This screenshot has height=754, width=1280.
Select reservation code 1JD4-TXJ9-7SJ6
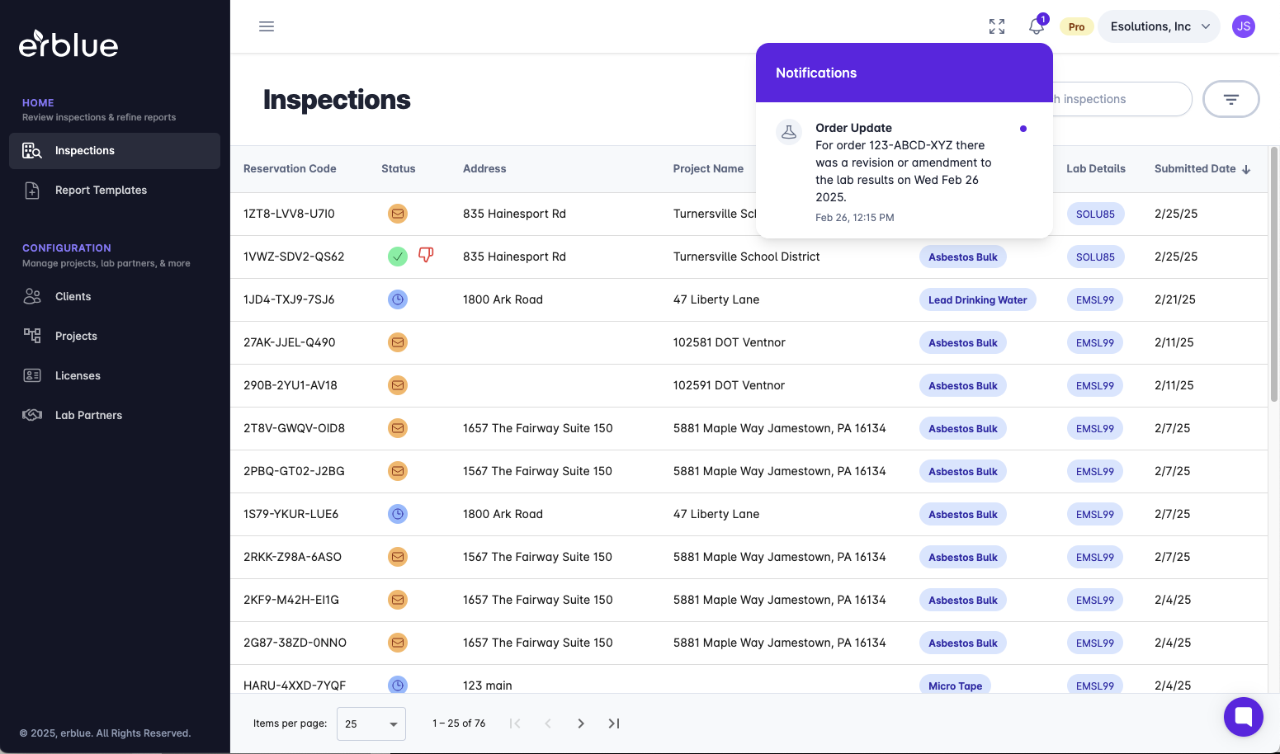coord(289,299)
